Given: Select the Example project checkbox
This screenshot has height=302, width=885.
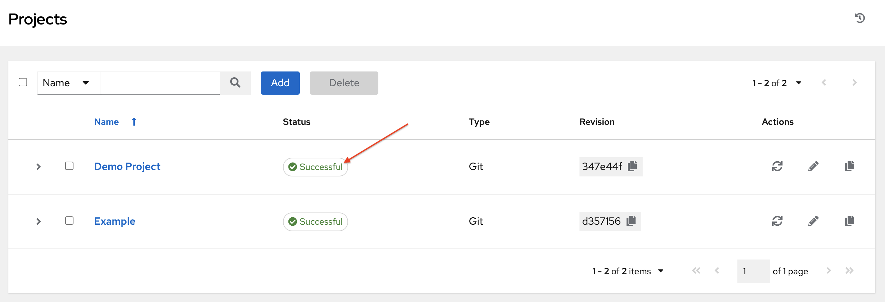Looking at the screenshot, I should click(69, 221).
